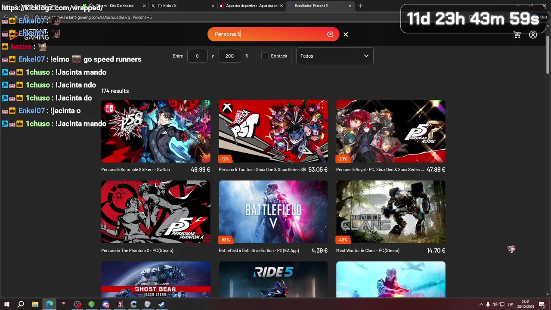The image size is (551, 310).
Task: Open Persona5 The Phantom X thumbnail
Action: pos(156,212)
